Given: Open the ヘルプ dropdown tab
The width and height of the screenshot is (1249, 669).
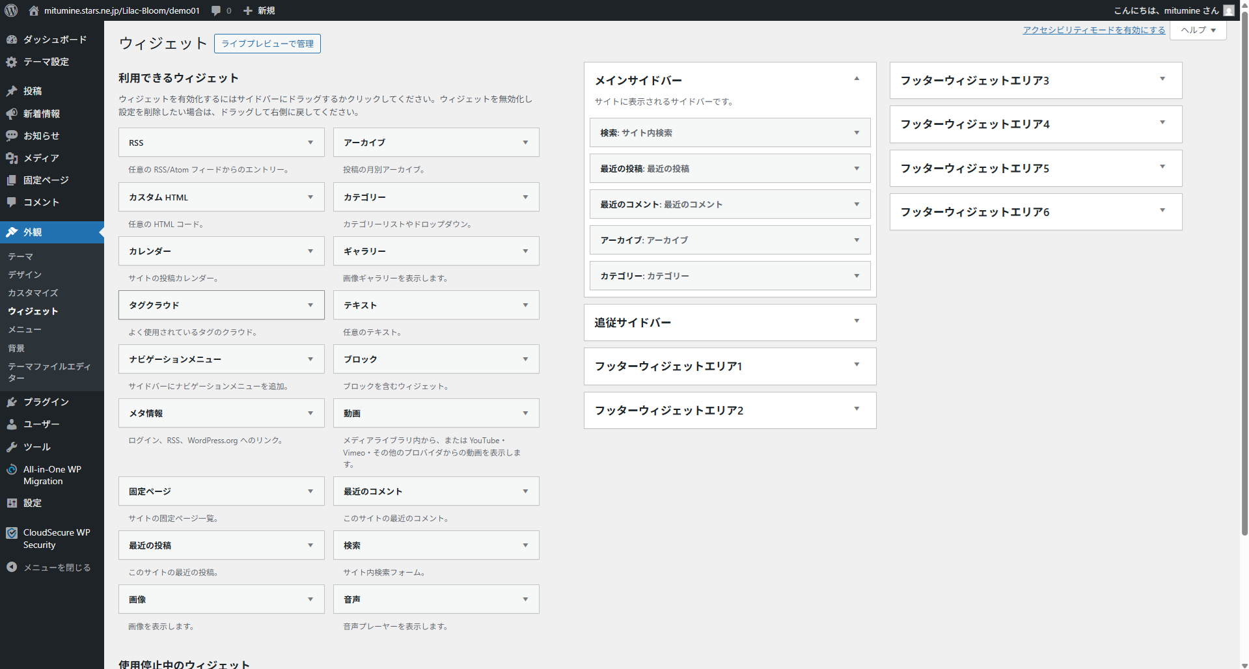Looking at the screenshot, I should (1198, 30).
